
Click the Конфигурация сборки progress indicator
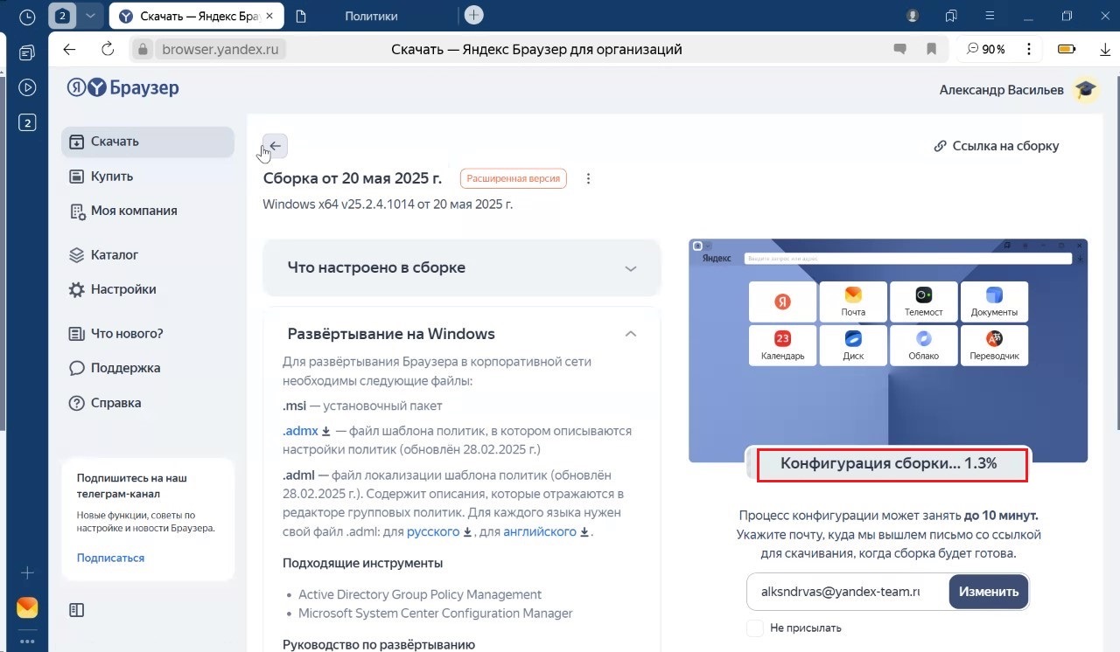click(x=888, y=463)
